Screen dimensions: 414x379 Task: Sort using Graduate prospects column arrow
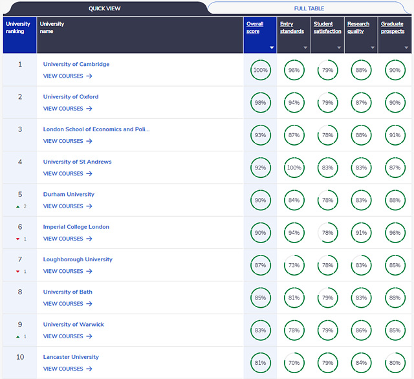[x=406, y=48]
